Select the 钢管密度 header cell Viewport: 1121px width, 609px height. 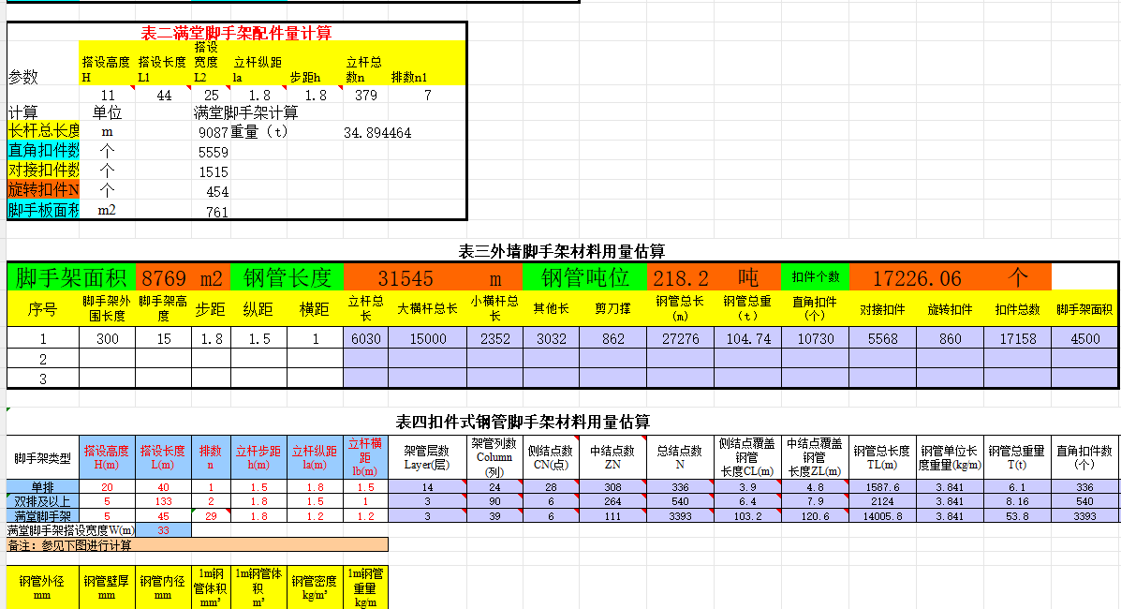(x=316, y=587)
